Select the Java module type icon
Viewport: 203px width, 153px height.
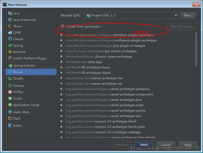pos(10,13)
